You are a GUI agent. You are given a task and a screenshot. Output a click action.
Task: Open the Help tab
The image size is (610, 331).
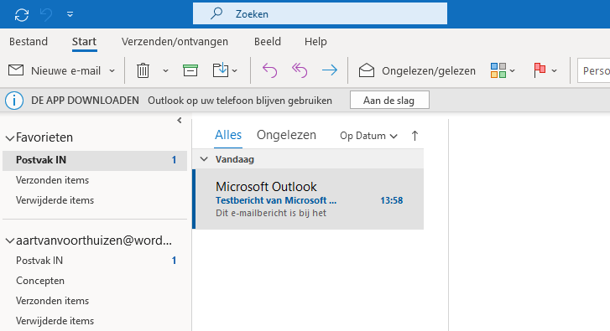[315, 42]
